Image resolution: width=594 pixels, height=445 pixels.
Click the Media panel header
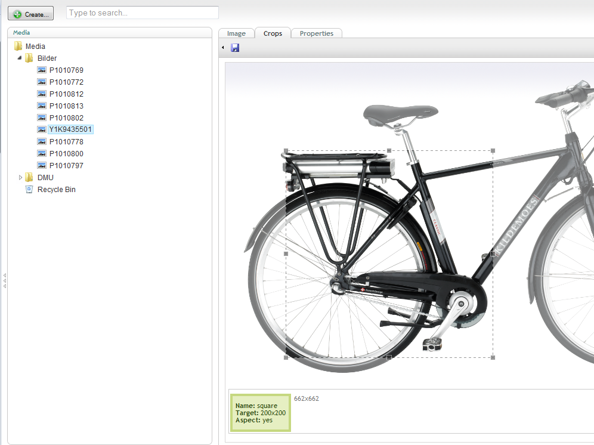(x=110, y=33)
